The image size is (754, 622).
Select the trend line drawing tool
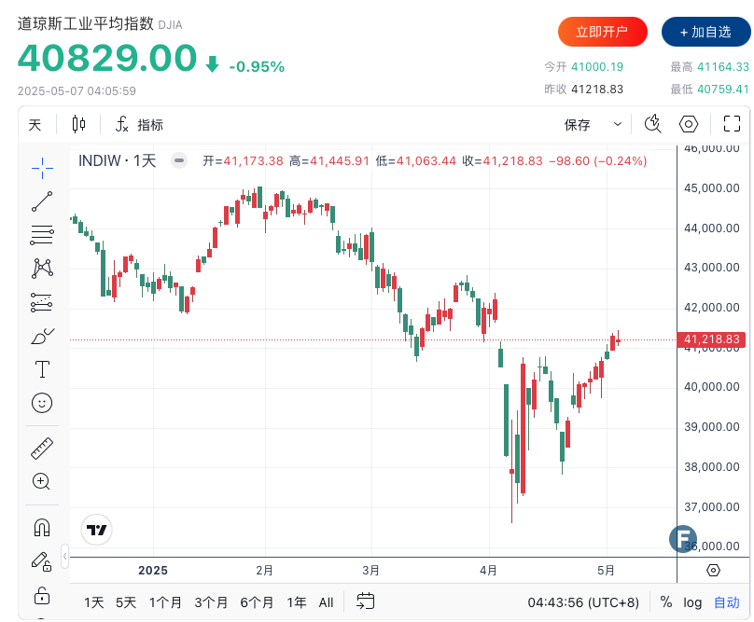pos(42,200)
